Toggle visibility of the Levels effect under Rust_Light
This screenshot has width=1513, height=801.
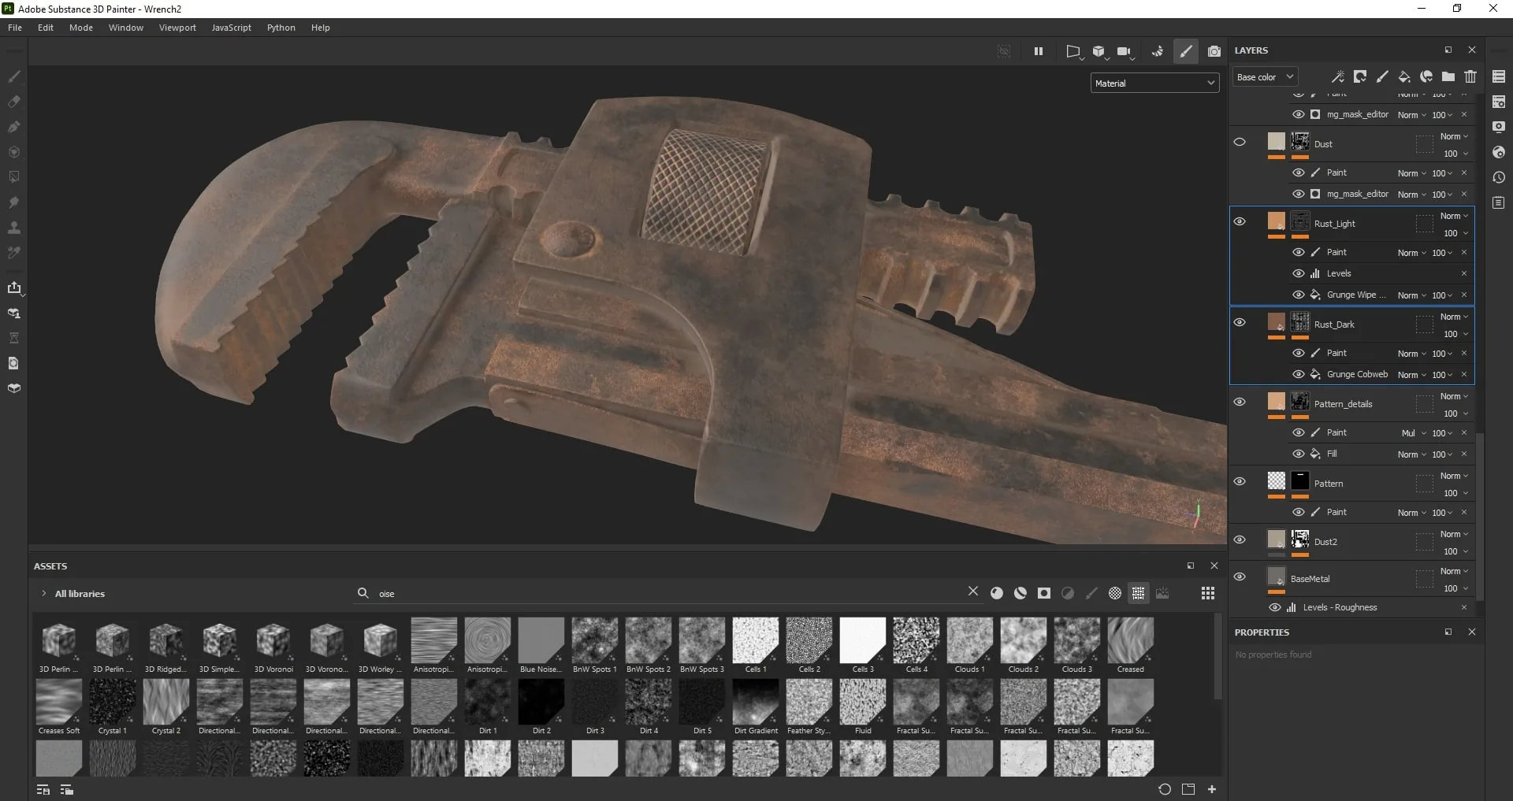[1298, 273]
